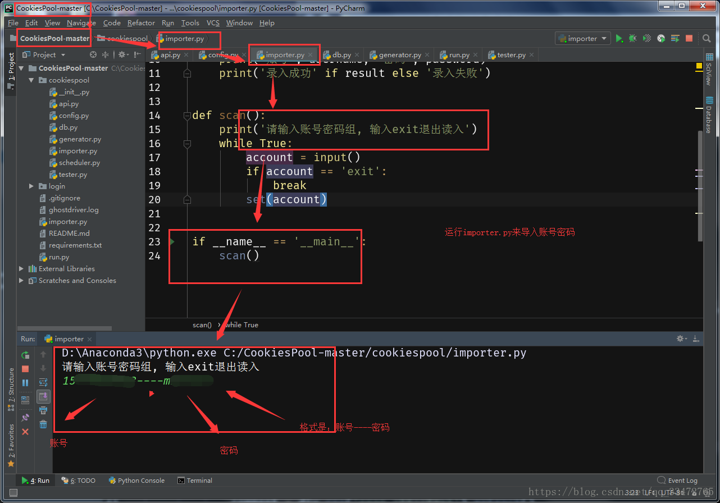Click the run gutter arrow at line 23
Screen dimensions: 720x503
(172, 242)
